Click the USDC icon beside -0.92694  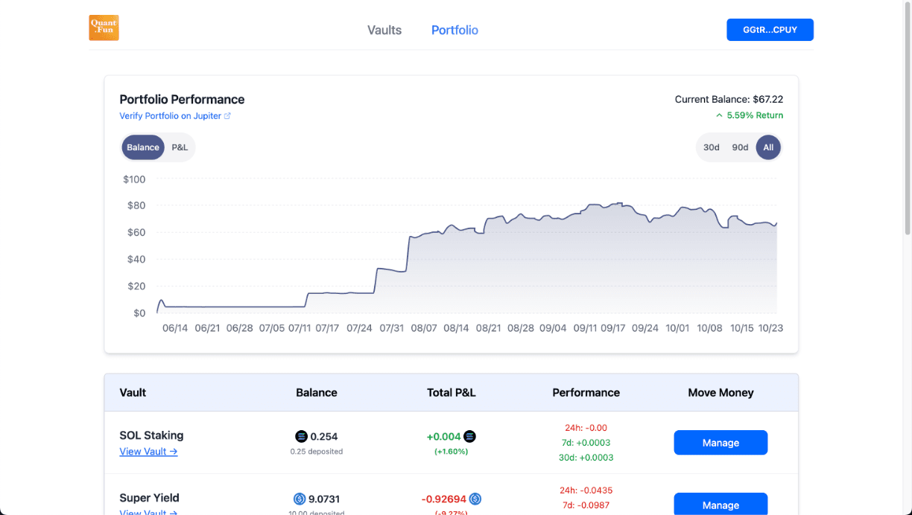click(x=475, y=499)
